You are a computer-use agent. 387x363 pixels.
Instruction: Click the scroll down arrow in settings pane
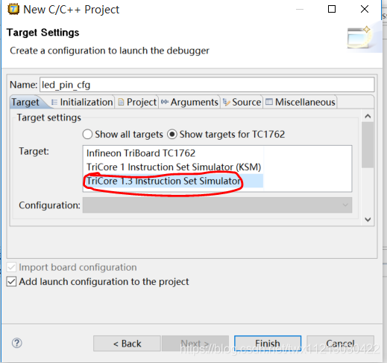click(368, 219)
